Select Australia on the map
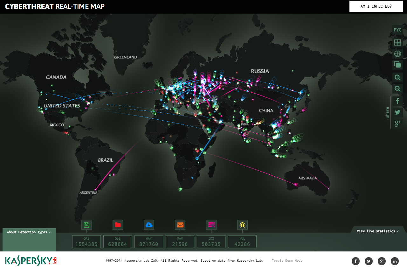 click(307, 178)
